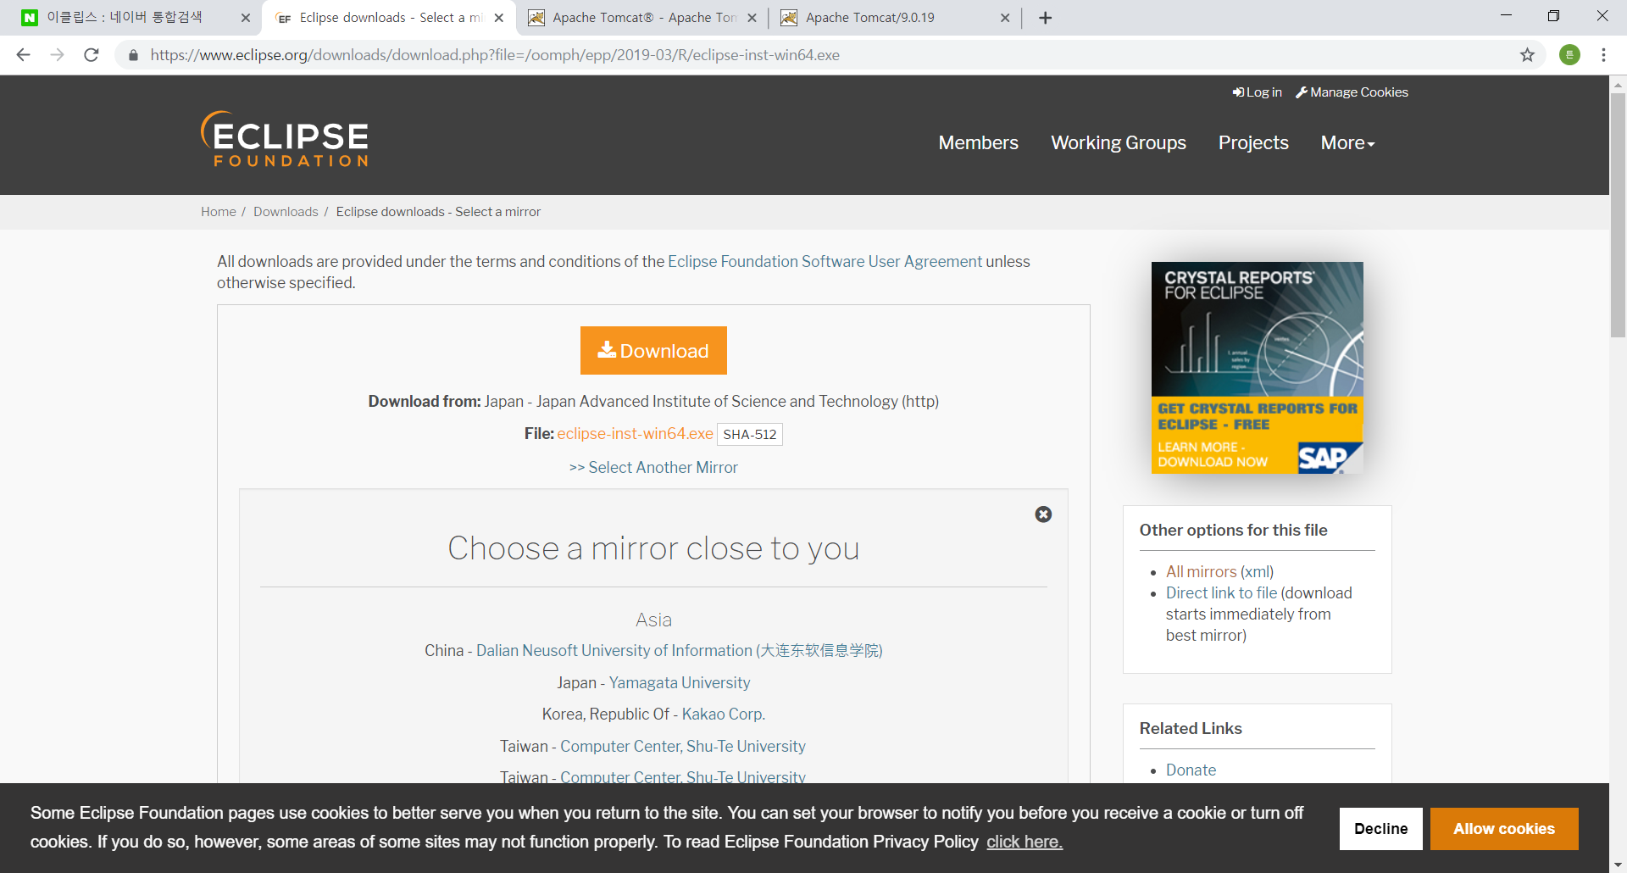The image size is (1627, 873).
Task: Choose the Dalian Neusoft University mirror
Action: pyautogui.click(x=679, y=651)
